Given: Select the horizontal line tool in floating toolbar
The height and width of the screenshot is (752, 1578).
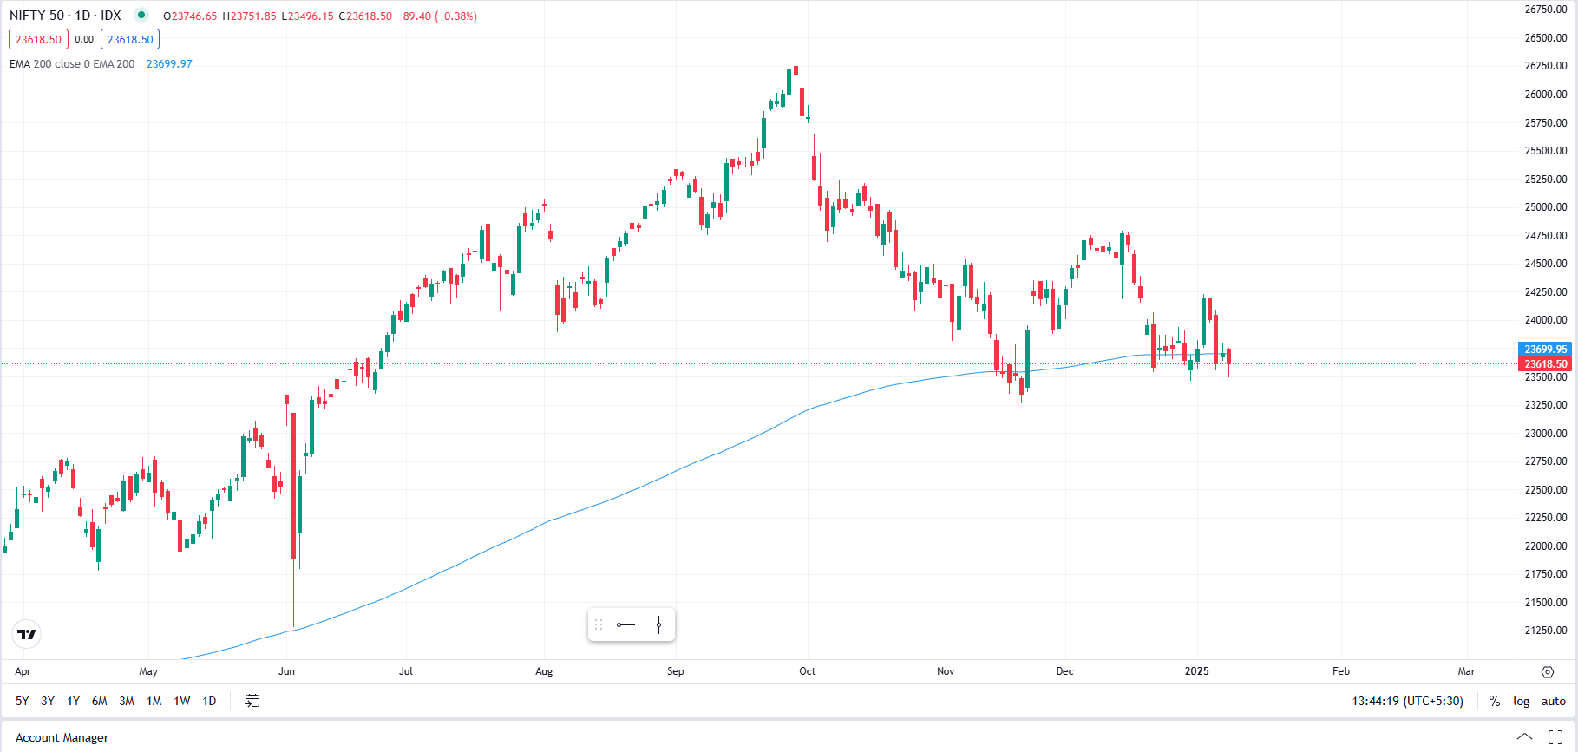Looking at the screenshot, I should [625, 624].
